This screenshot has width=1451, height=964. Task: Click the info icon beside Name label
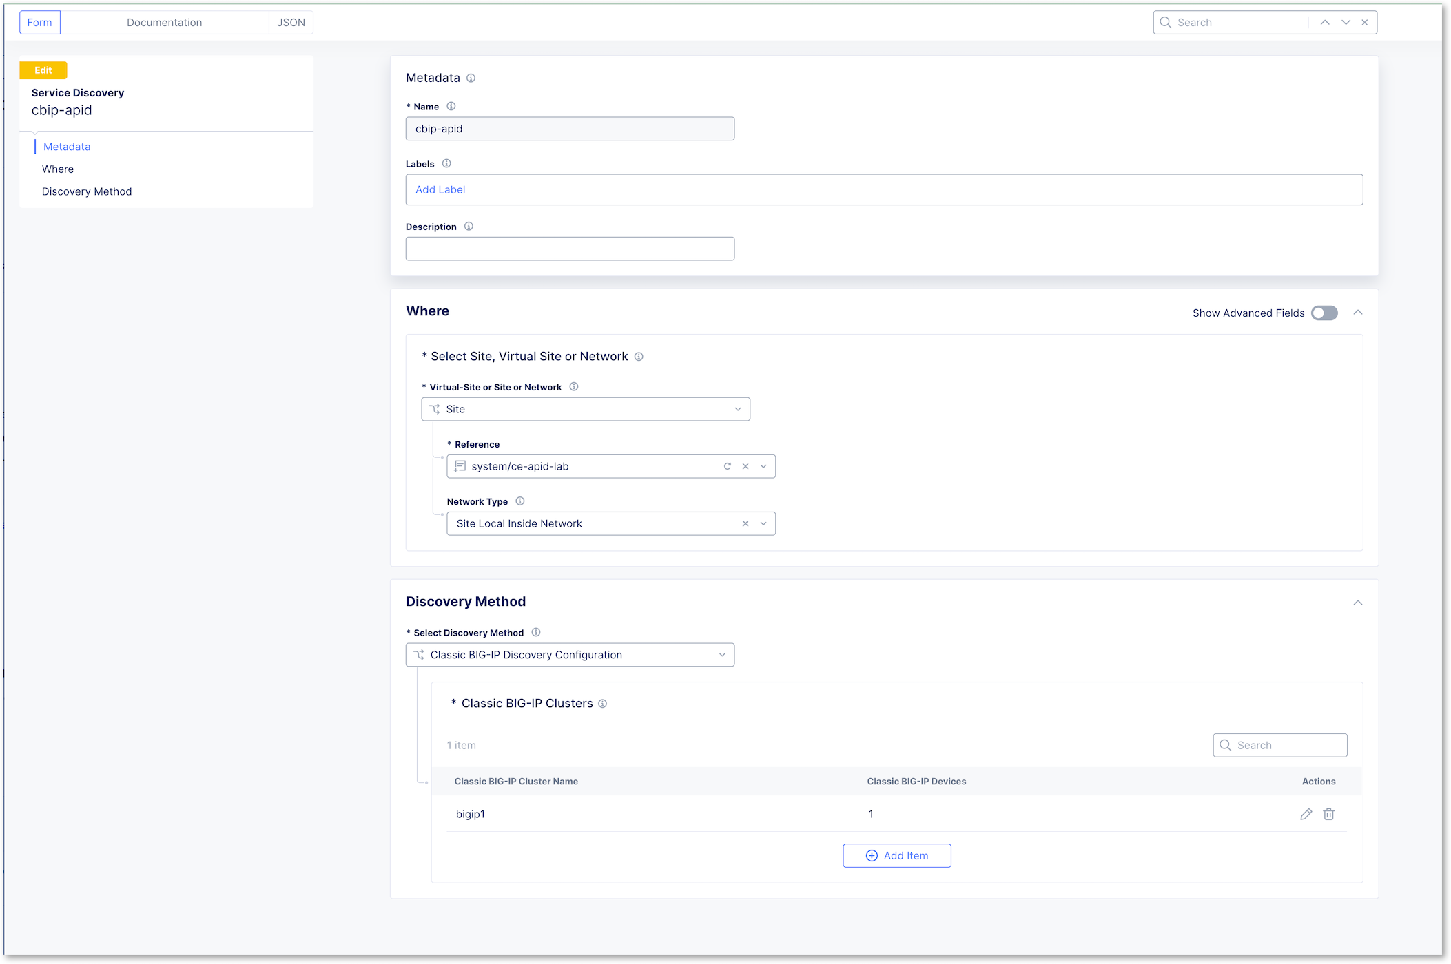pyautogui.click(x=451, y=106)
